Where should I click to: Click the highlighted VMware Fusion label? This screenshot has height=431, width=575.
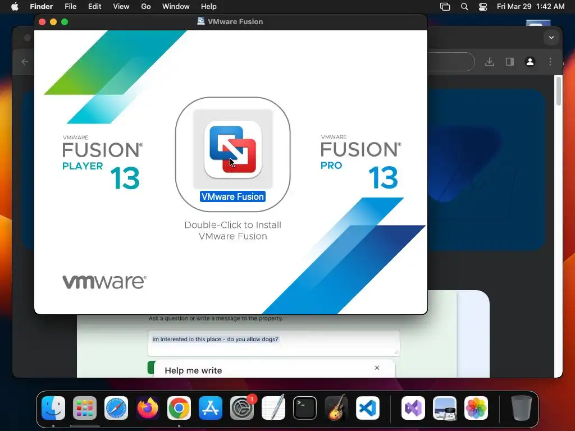[x=232, y=196]
